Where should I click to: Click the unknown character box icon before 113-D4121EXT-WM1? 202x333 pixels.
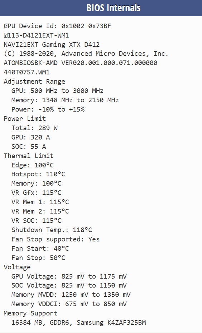coord(5,35)
